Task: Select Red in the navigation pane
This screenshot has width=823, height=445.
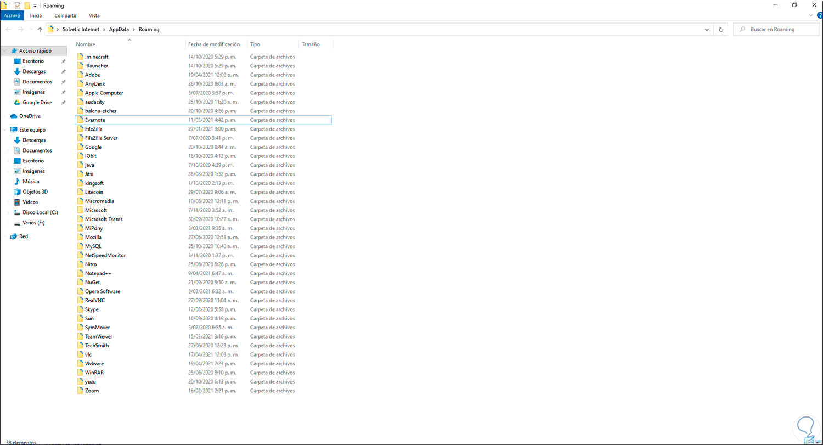Action: point(24,236)
